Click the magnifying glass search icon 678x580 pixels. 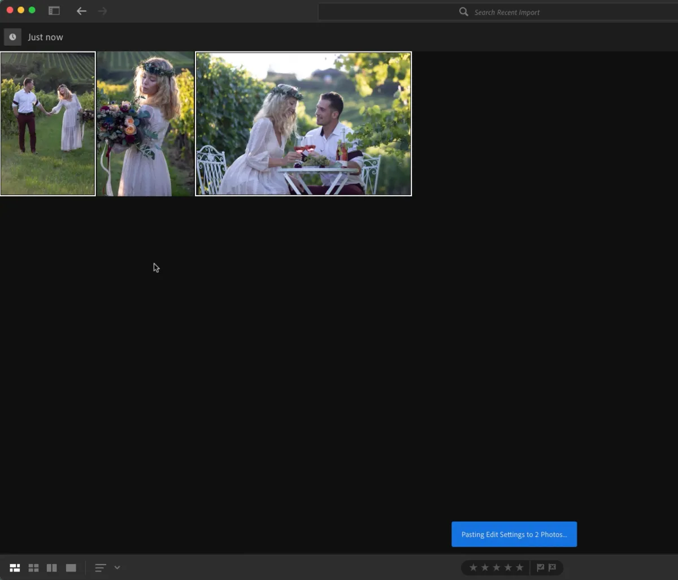coord(463,11)
